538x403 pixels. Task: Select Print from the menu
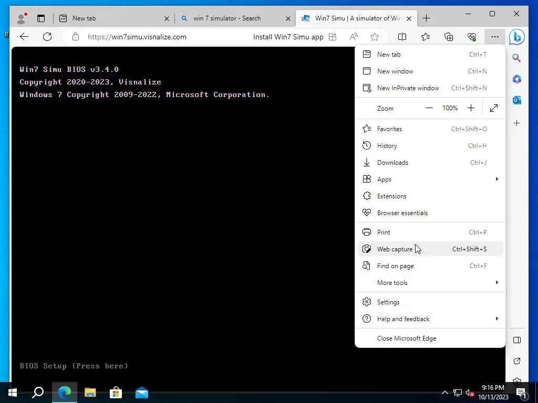point(430,232)
